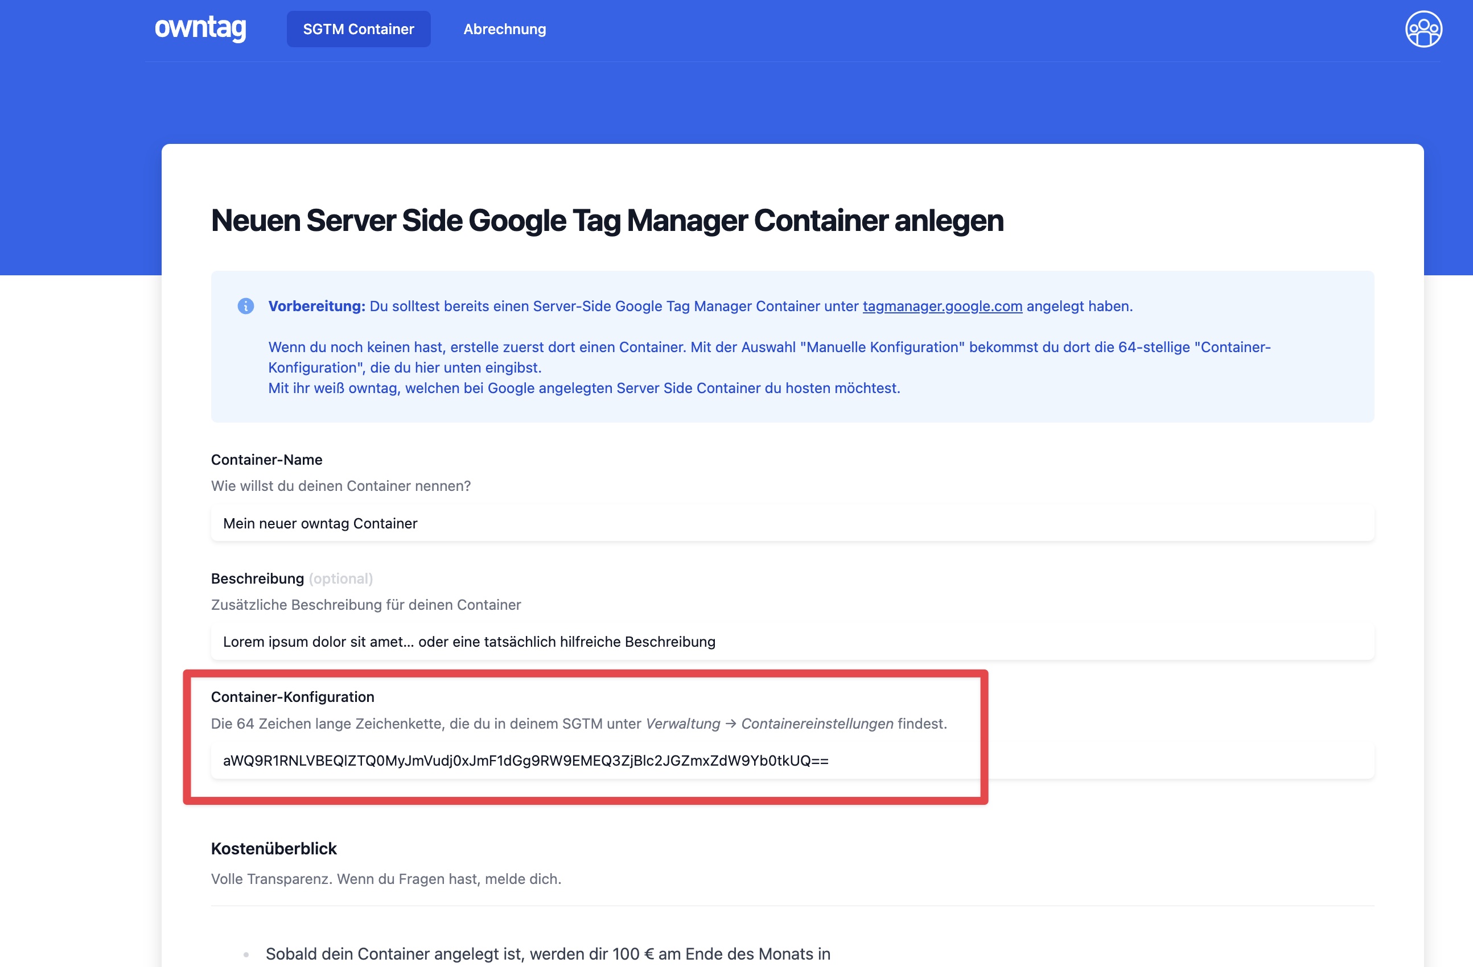1473x967 pixels.
Task: Click the owntag logo
Action: tap(200, 28)
